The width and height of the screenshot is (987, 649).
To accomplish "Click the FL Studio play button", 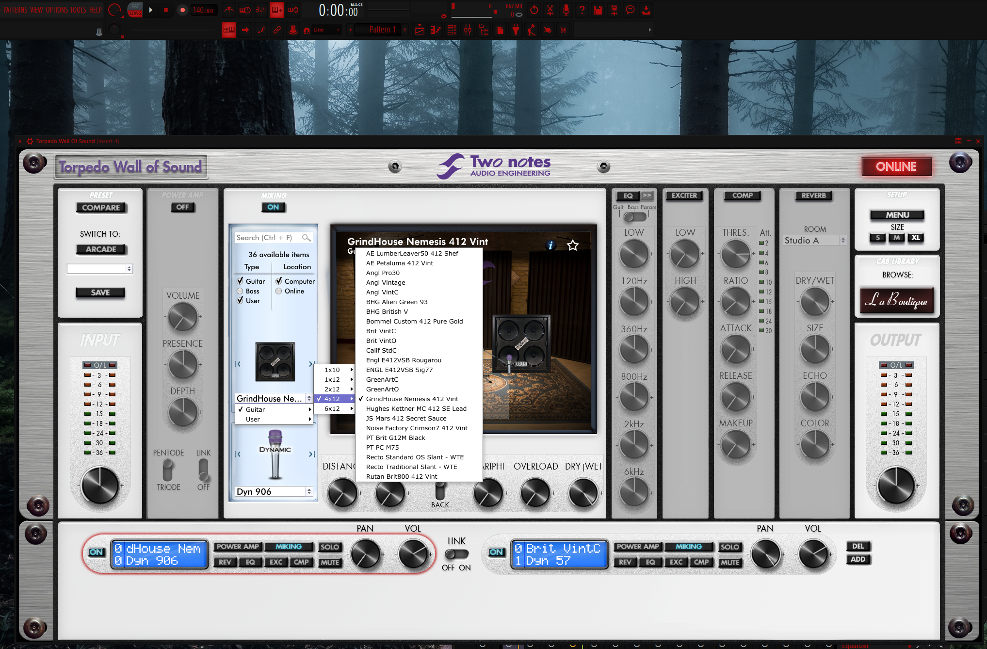I will (x=151, y=10).
